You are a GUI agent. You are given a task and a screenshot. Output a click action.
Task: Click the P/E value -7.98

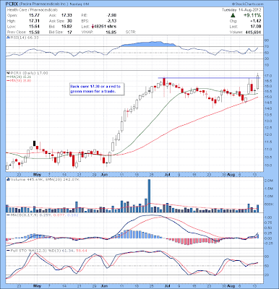[x=111, y=15]
